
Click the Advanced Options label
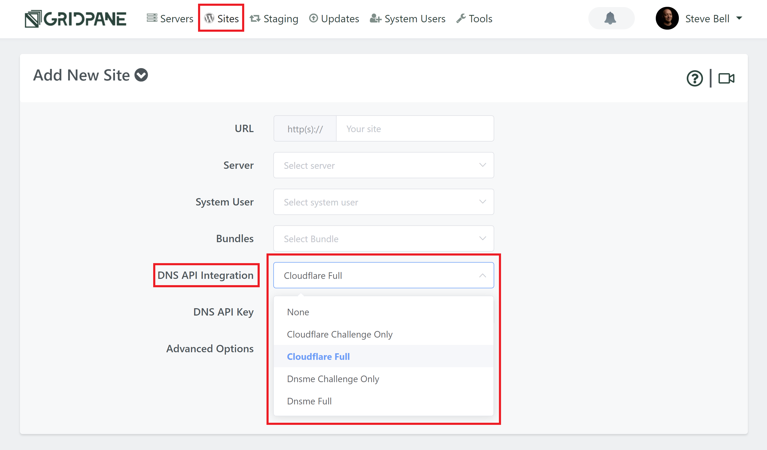click(210, 349)
